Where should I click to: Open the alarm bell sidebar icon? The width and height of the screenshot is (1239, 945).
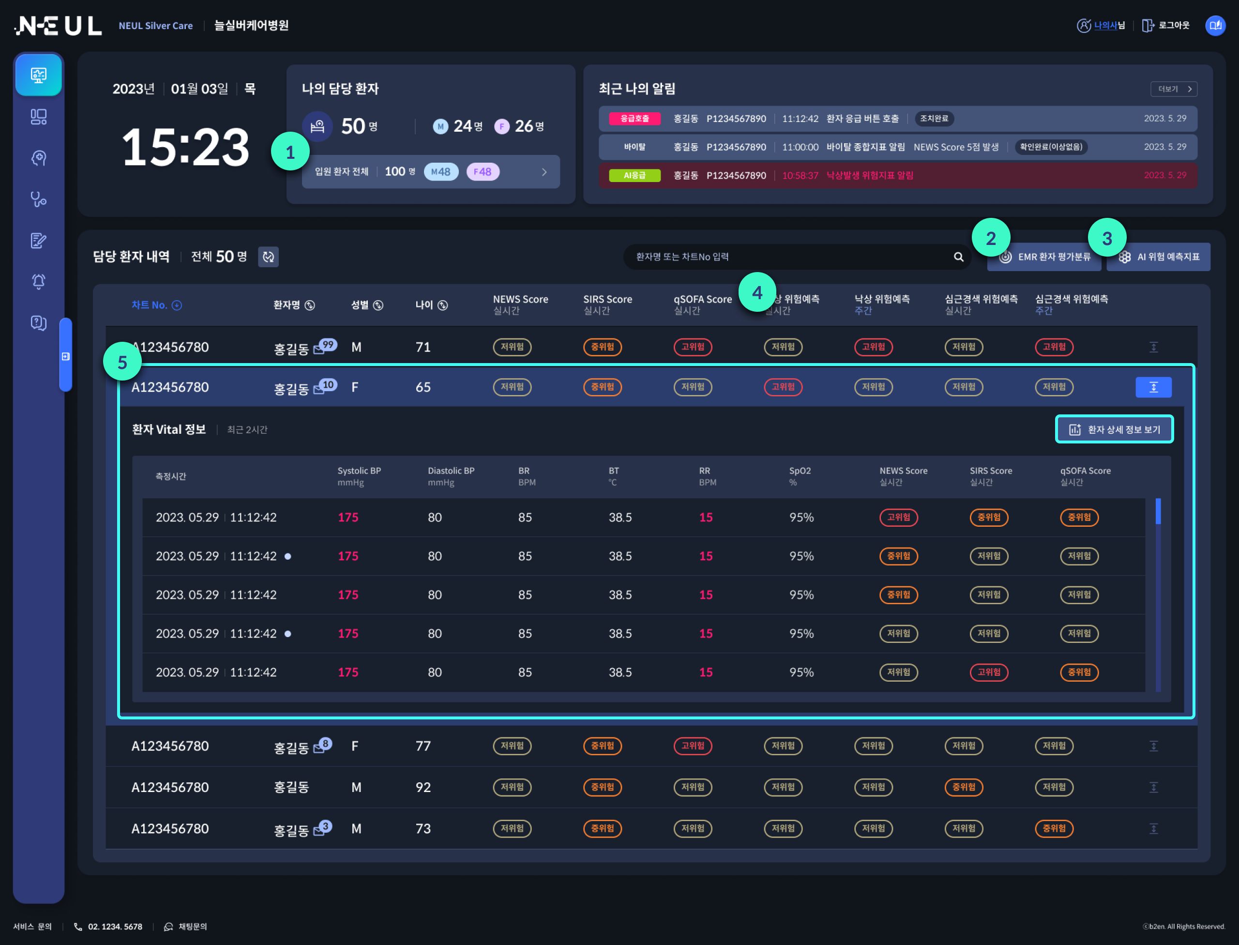pos(38,281)
